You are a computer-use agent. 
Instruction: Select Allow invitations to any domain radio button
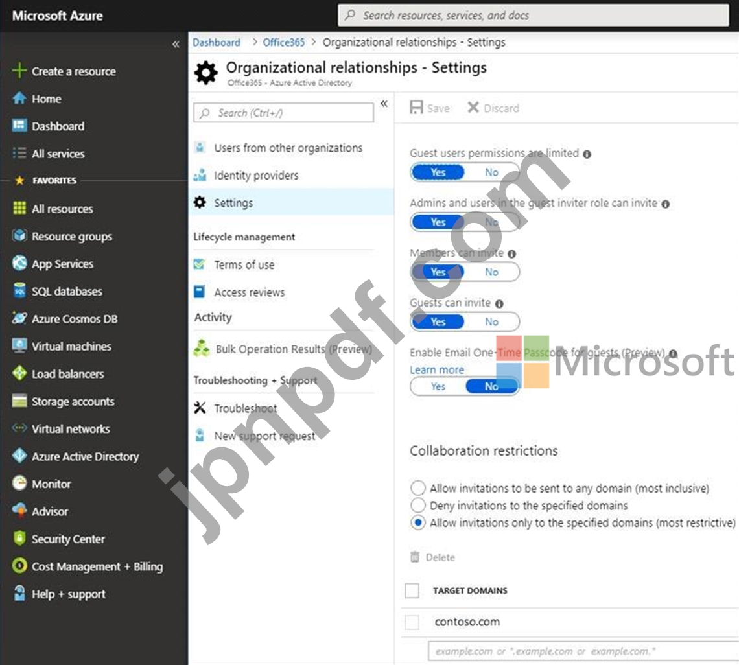click(417, 488)
